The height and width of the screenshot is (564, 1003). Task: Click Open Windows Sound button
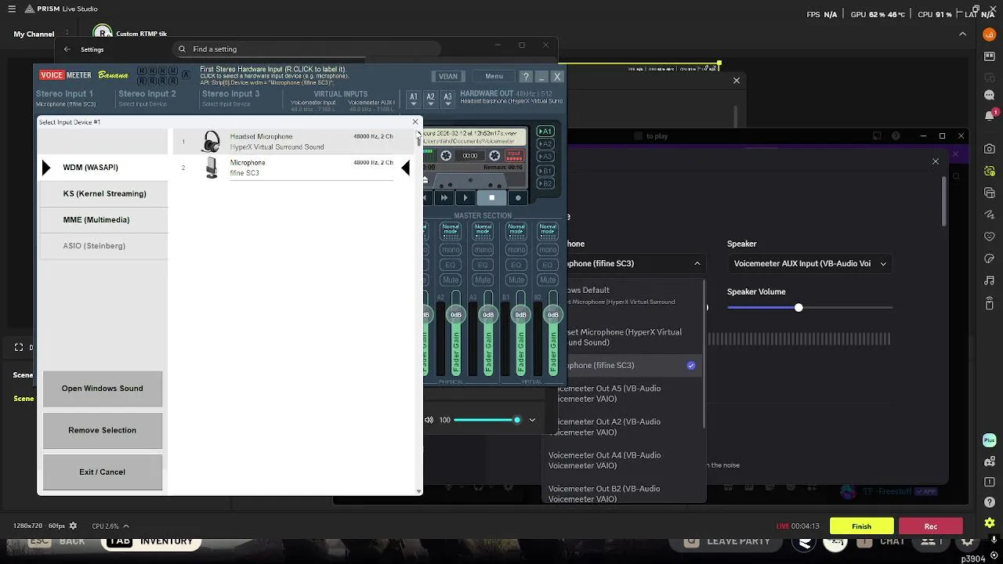103,389
